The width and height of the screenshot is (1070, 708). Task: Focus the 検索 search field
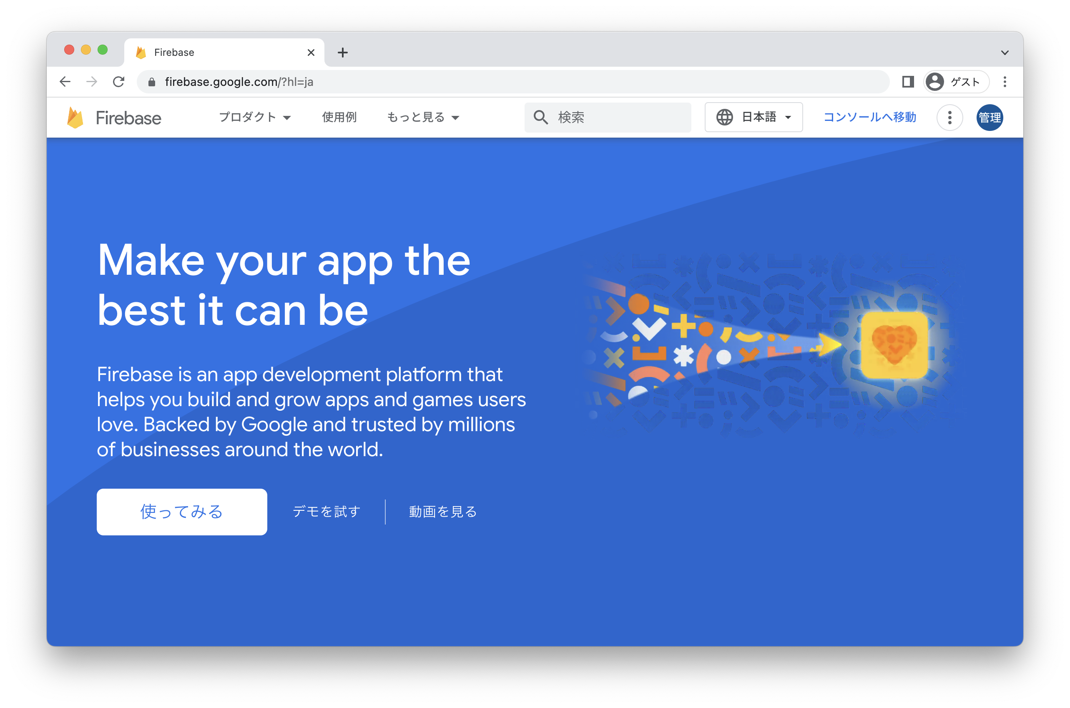pos(608,118)
